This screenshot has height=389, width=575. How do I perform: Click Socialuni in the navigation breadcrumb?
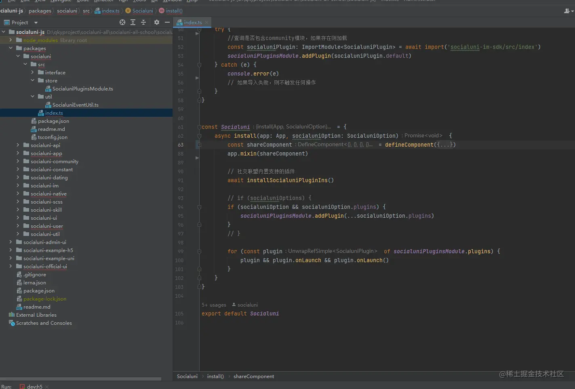coord(143,11)
